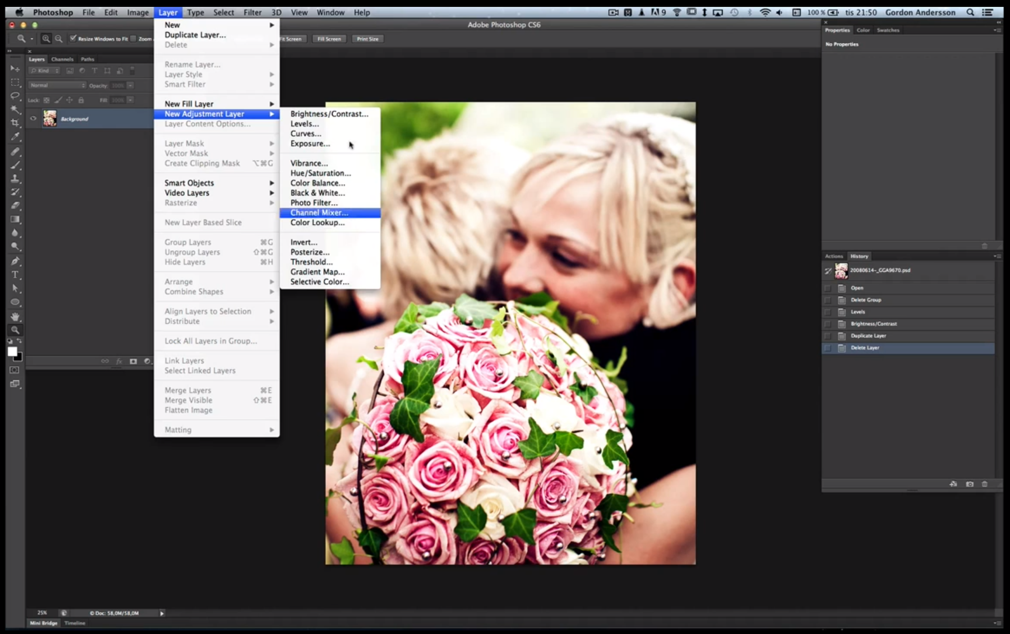1010x634 pixels.
Task: Pick the Eyedropper tool
Action: (15, 137)
